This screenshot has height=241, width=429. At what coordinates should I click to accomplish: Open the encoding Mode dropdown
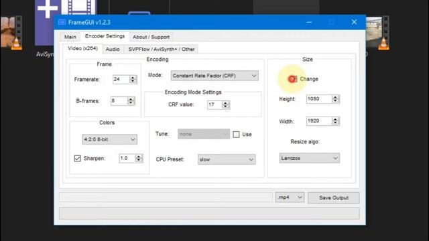point(214,76)
